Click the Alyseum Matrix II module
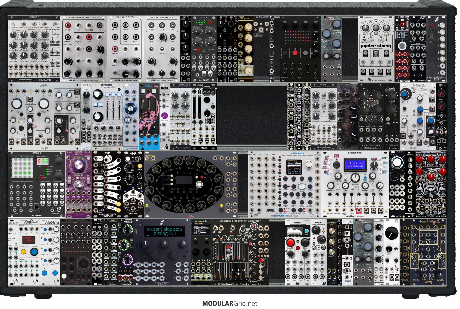Screen dimensions: 460x309 37,185
